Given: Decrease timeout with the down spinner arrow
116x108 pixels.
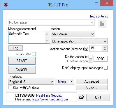Looking at the screenshot, I should click(105, 50).
